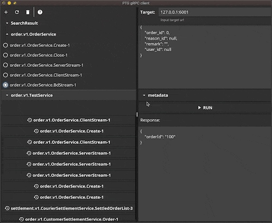Click the Target URL input field
Image resolution: width=272 pixels, height=223 pixels.
[213, 12]
